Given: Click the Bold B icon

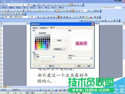Looking at the screenshot, I should [38, 17].
